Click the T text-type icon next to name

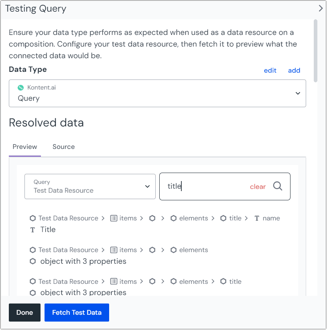(256, 218)
